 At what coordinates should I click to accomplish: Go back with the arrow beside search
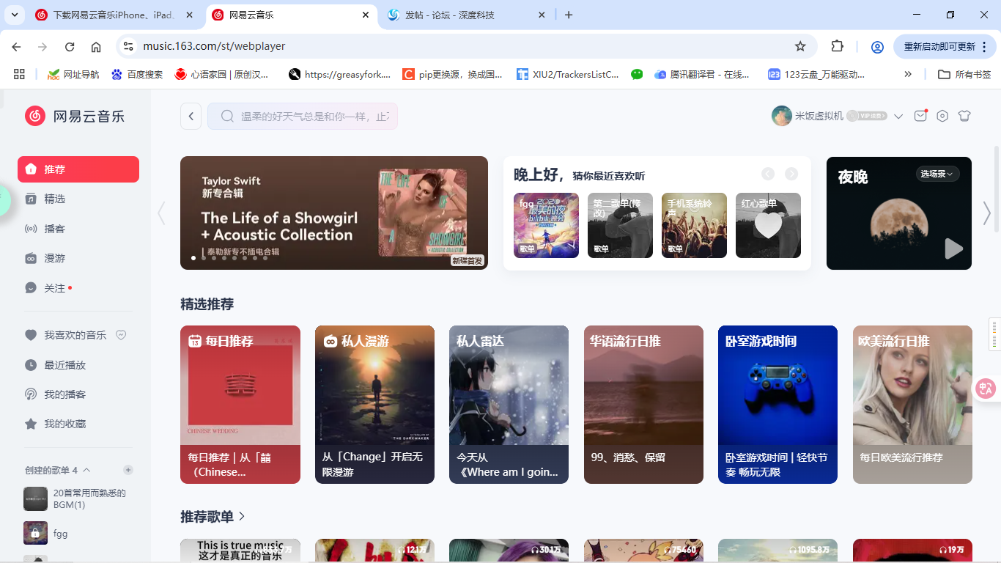[x=191, y=116]
